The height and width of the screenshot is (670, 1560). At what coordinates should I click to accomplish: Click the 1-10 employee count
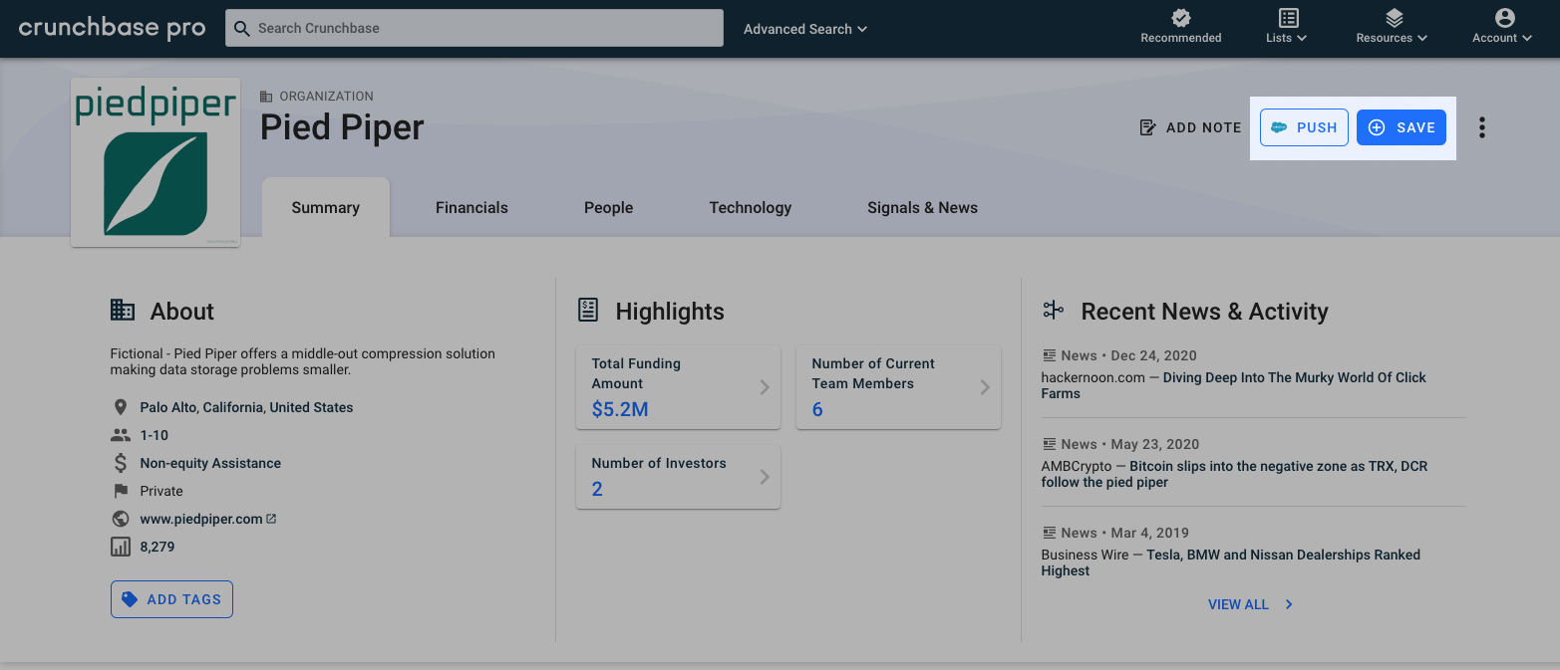click(x=154, y=435)
